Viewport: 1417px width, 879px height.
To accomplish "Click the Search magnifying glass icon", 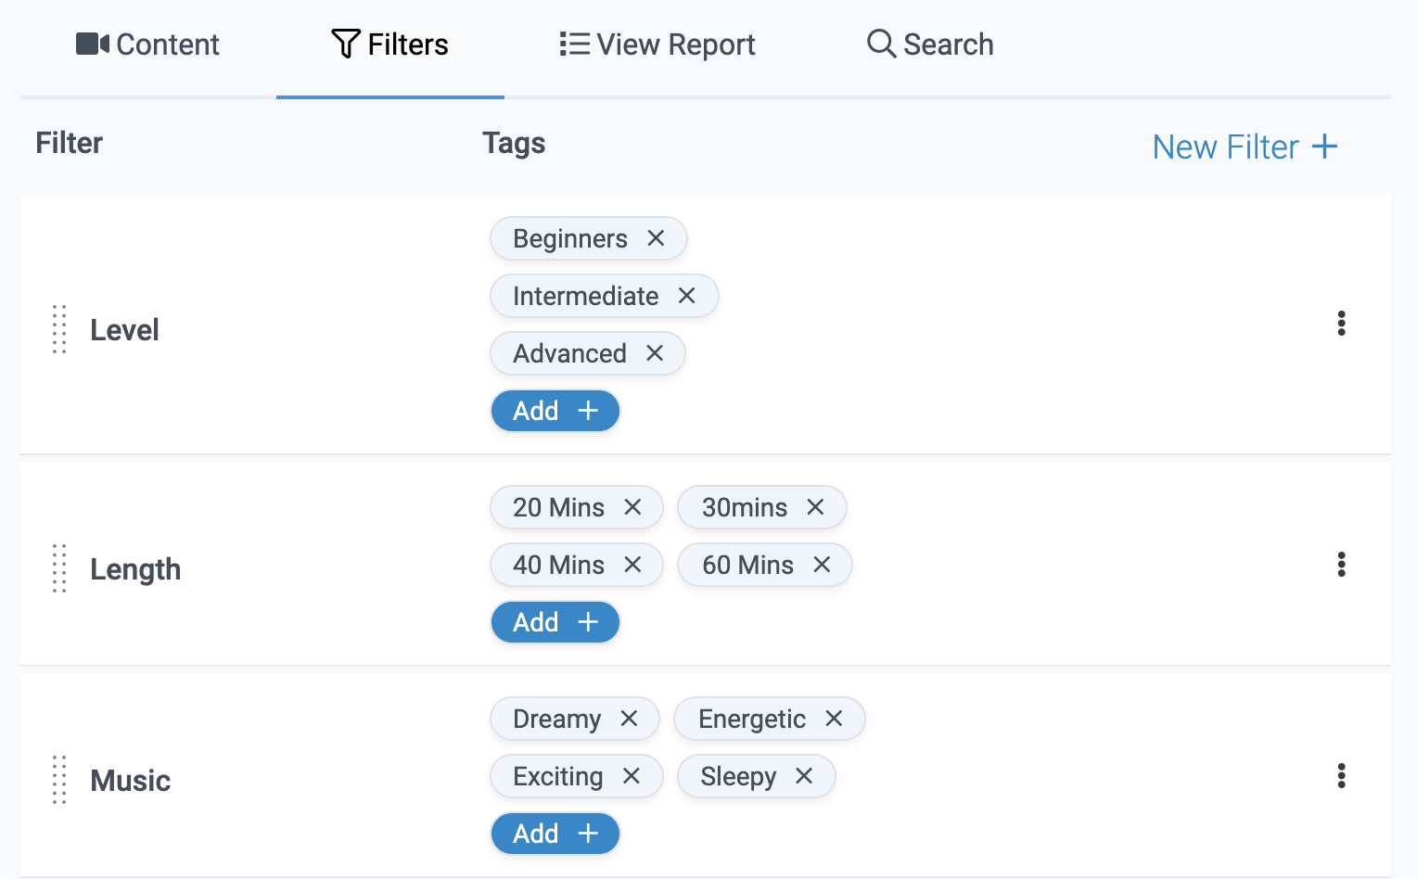I will pos(879,43).
